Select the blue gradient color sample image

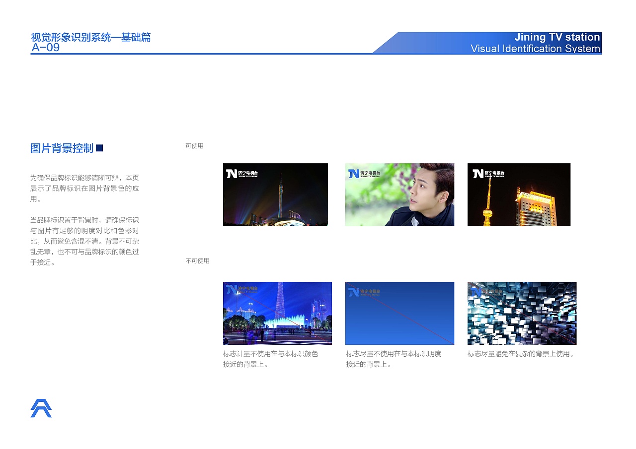(399, 313)
